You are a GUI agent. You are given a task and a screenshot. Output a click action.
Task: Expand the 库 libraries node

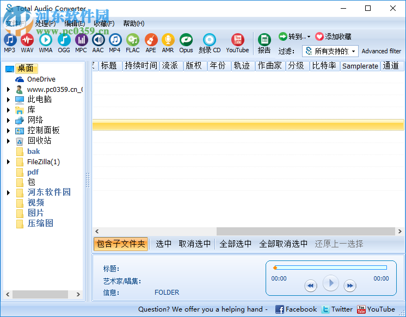pos(8,110)
